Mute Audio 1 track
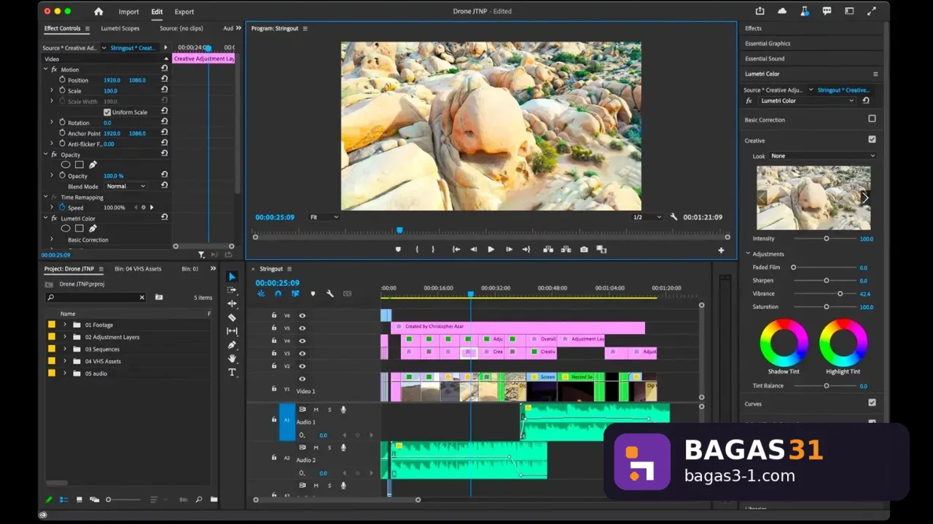933x524 pixels. point(316,410)
